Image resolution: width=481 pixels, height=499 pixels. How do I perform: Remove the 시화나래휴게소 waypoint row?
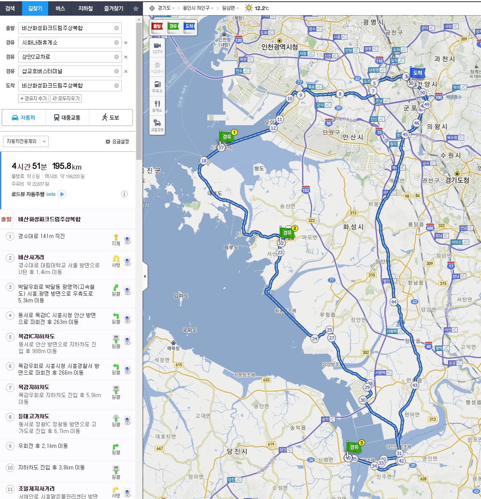(x=126, y=43)
